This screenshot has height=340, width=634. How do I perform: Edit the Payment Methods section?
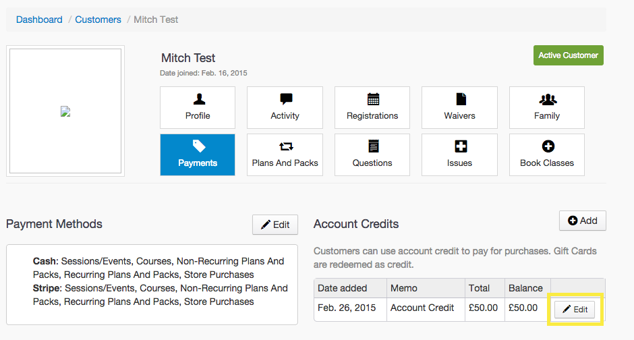click(275, 225)
